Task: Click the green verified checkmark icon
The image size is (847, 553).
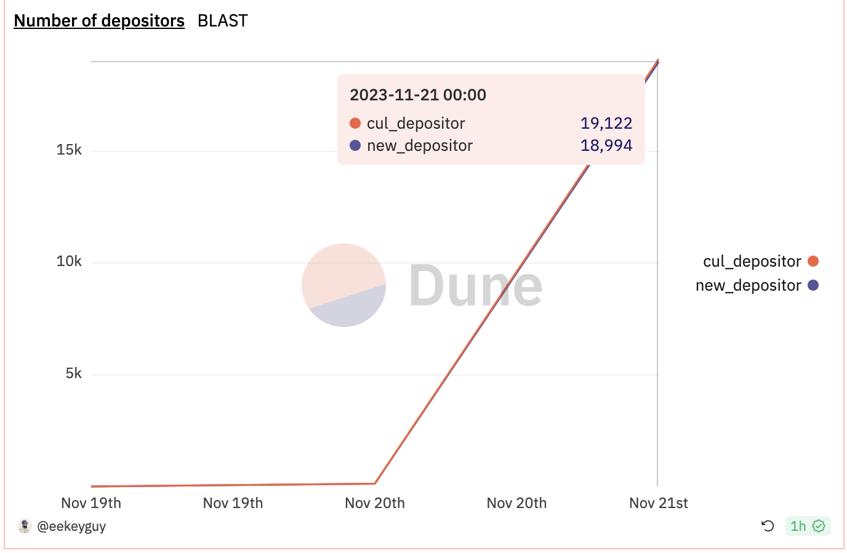Action: click(819, 526)
